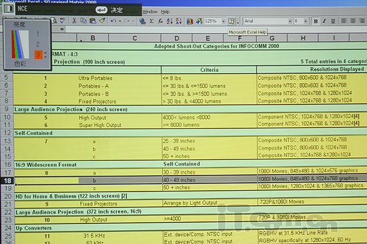Toggle Italic formatting button
The image size is (367, 244).
click(x=324, y=21)
